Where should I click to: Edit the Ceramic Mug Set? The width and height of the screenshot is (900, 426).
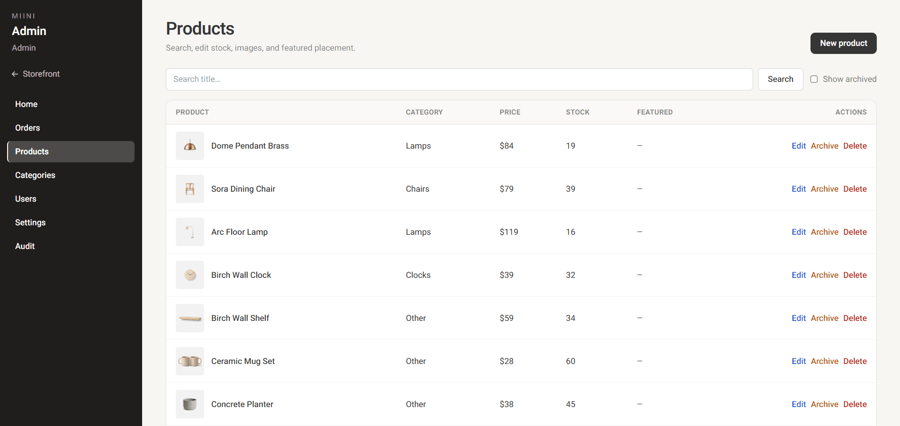(x=799, y=361)
